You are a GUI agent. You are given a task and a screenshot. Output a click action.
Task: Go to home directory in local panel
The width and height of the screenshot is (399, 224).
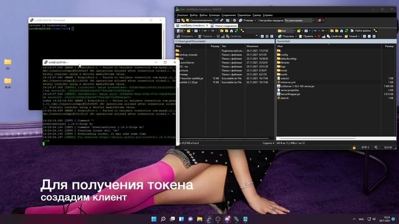pos(231,30)
